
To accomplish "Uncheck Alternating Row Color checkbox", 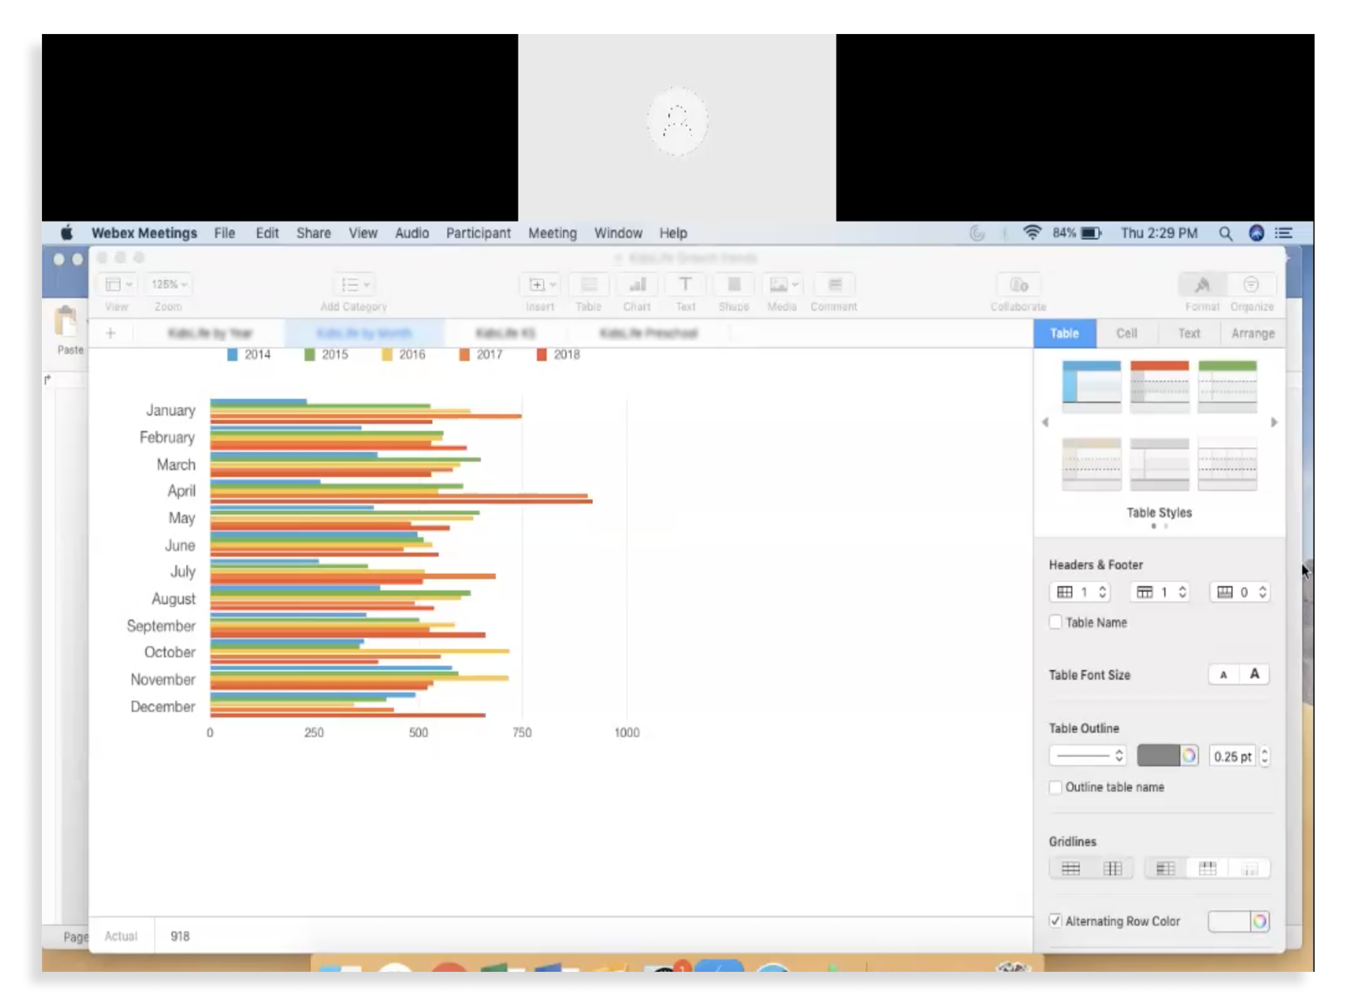I will pos(1056,921).
